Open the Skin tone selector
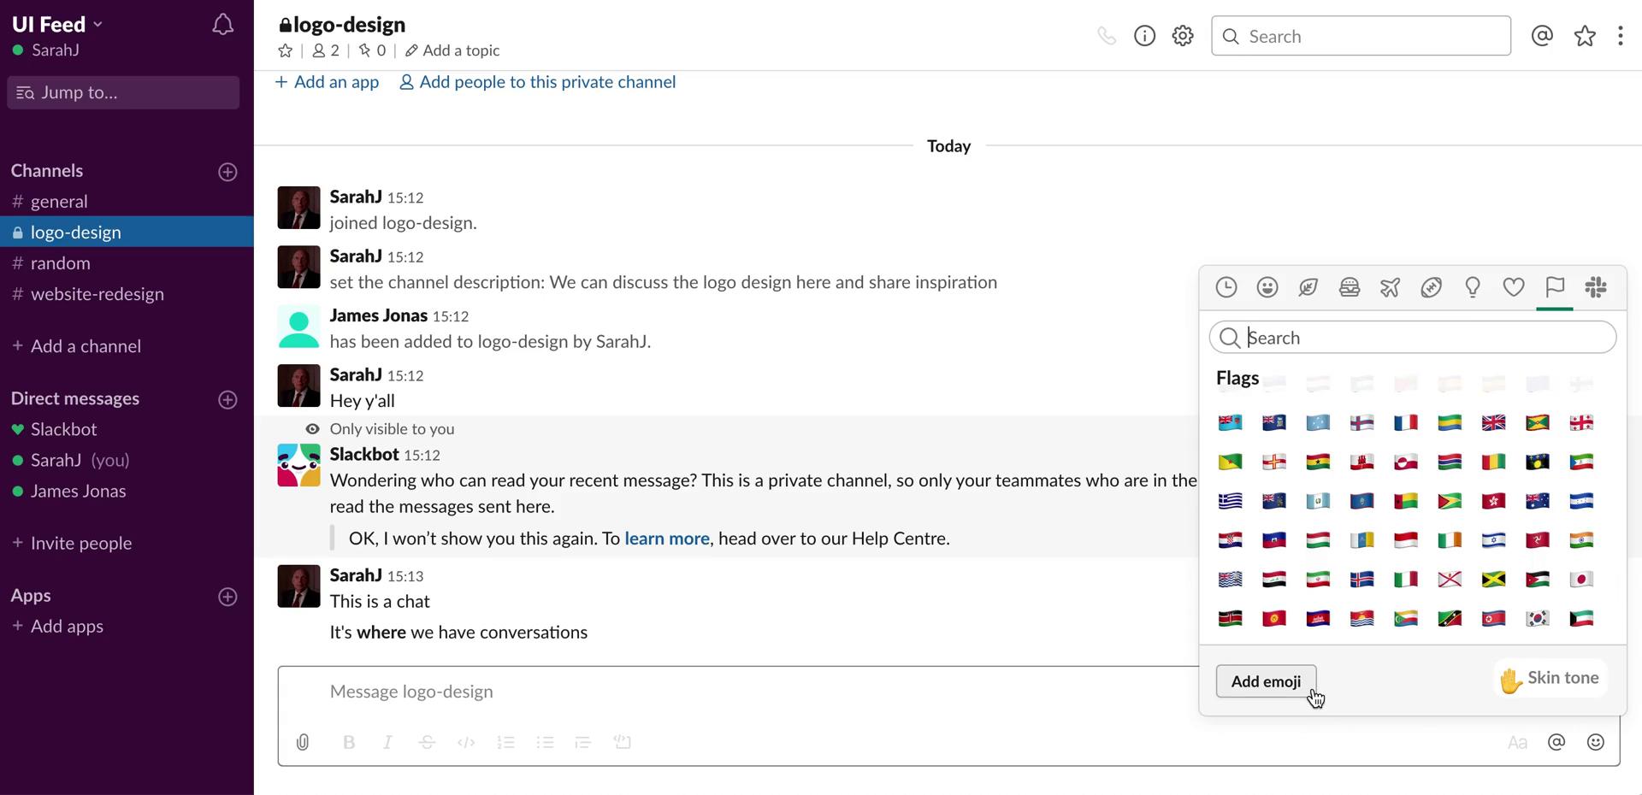This screenshot has height=795, width=1642. (x=1550, y=679)
